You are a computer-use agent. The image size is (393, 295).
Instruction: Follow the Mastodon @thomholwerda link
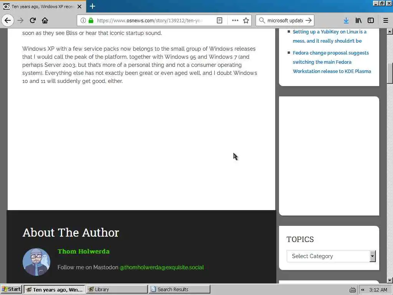point(162,267)
